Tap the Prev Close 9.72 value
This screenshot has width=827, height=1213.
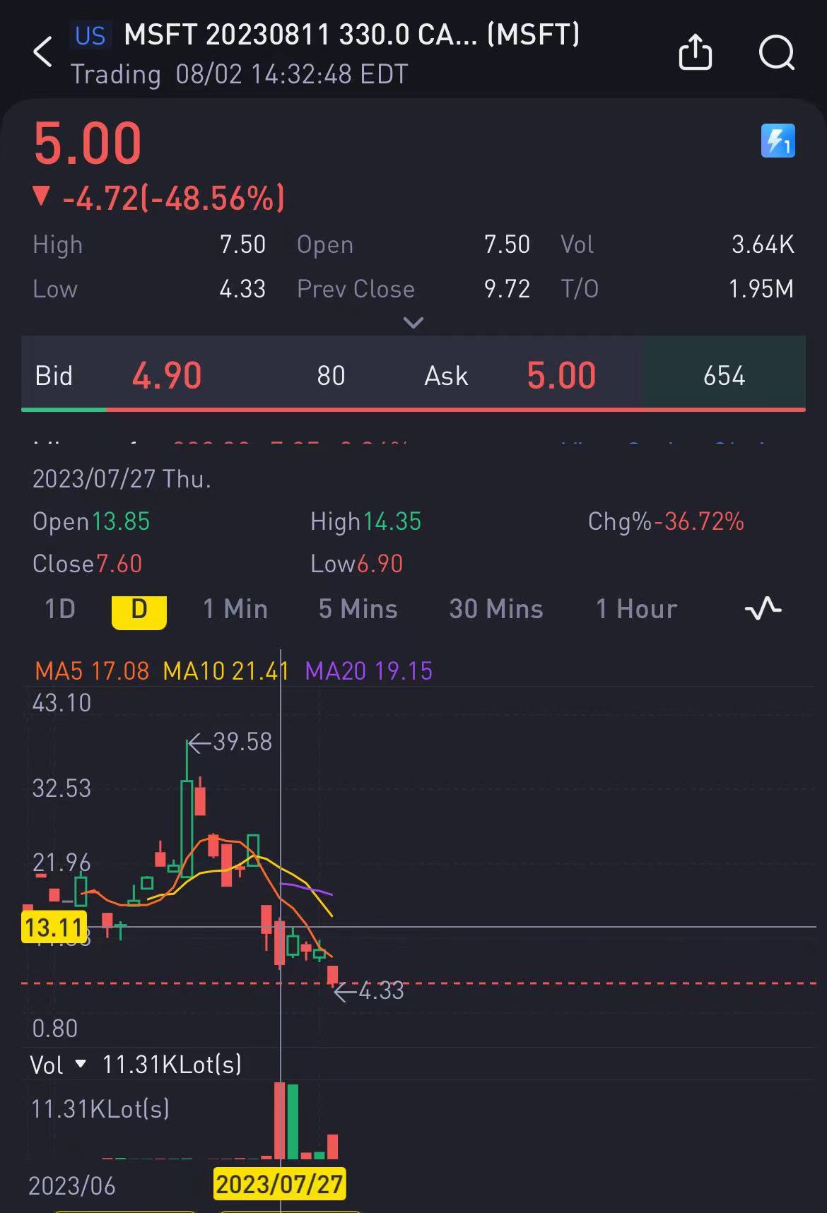[507, 289]
